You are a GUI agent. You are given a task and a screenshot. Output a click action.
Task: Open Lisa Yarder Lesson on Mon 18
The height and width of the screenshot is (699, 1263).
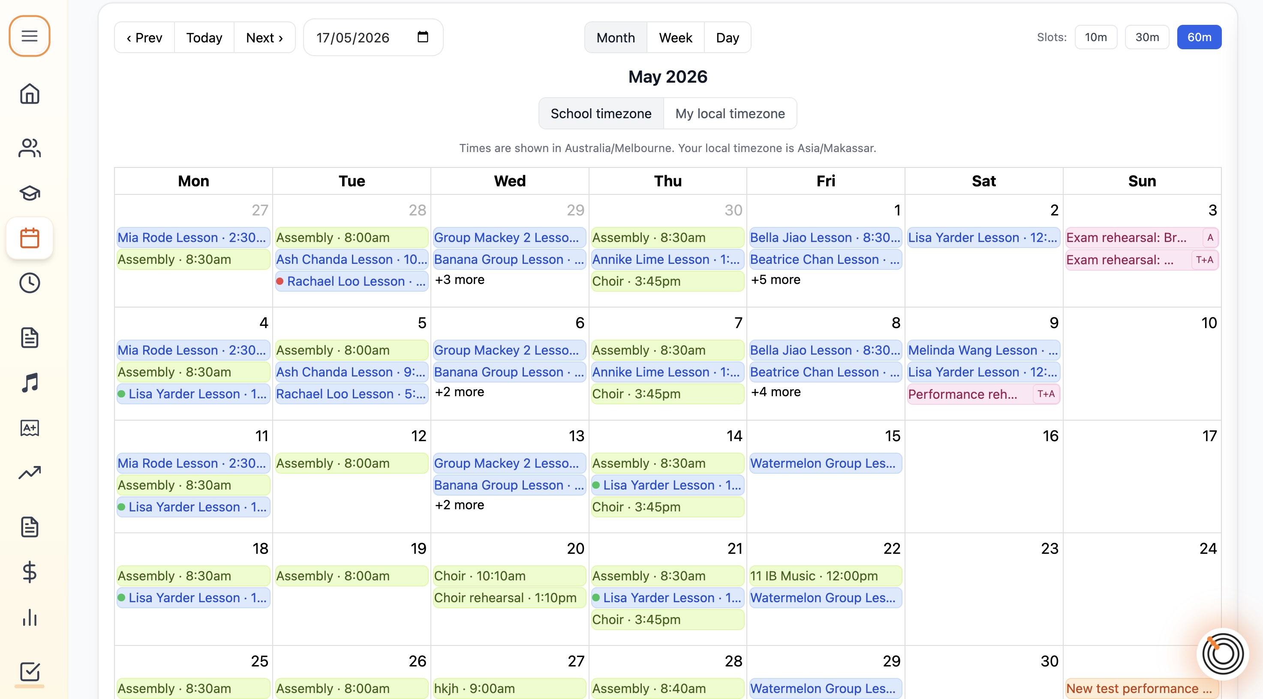pyautogui.click(x=193, y=598)
